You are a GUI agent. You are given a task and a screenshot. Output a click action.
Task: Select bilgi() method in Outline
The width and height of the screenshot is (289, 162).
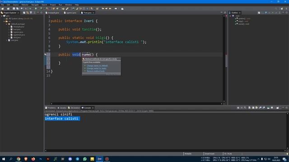[x=243, y=21]
